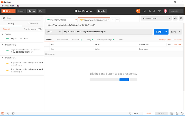
Task: Open the notifications bell
Action: [154, 11]
